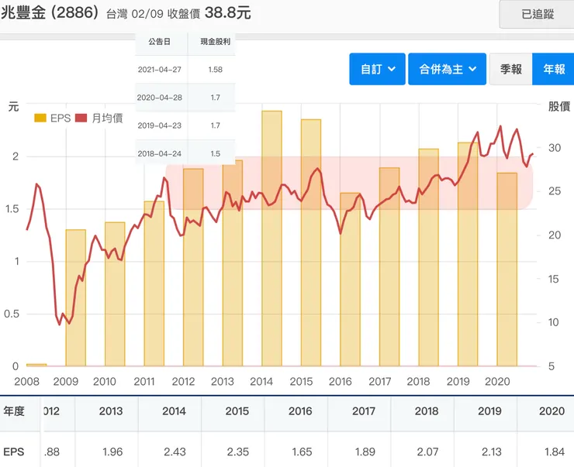Click the 2020 year column header
Image resolution: width=574 pixels, height=467 pixels.
[x=552, y=411]
